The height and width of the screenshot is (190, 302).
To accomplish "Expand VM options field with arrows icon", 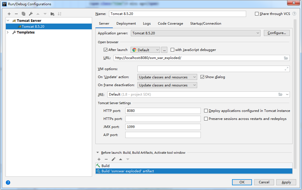I will point(287,69).
